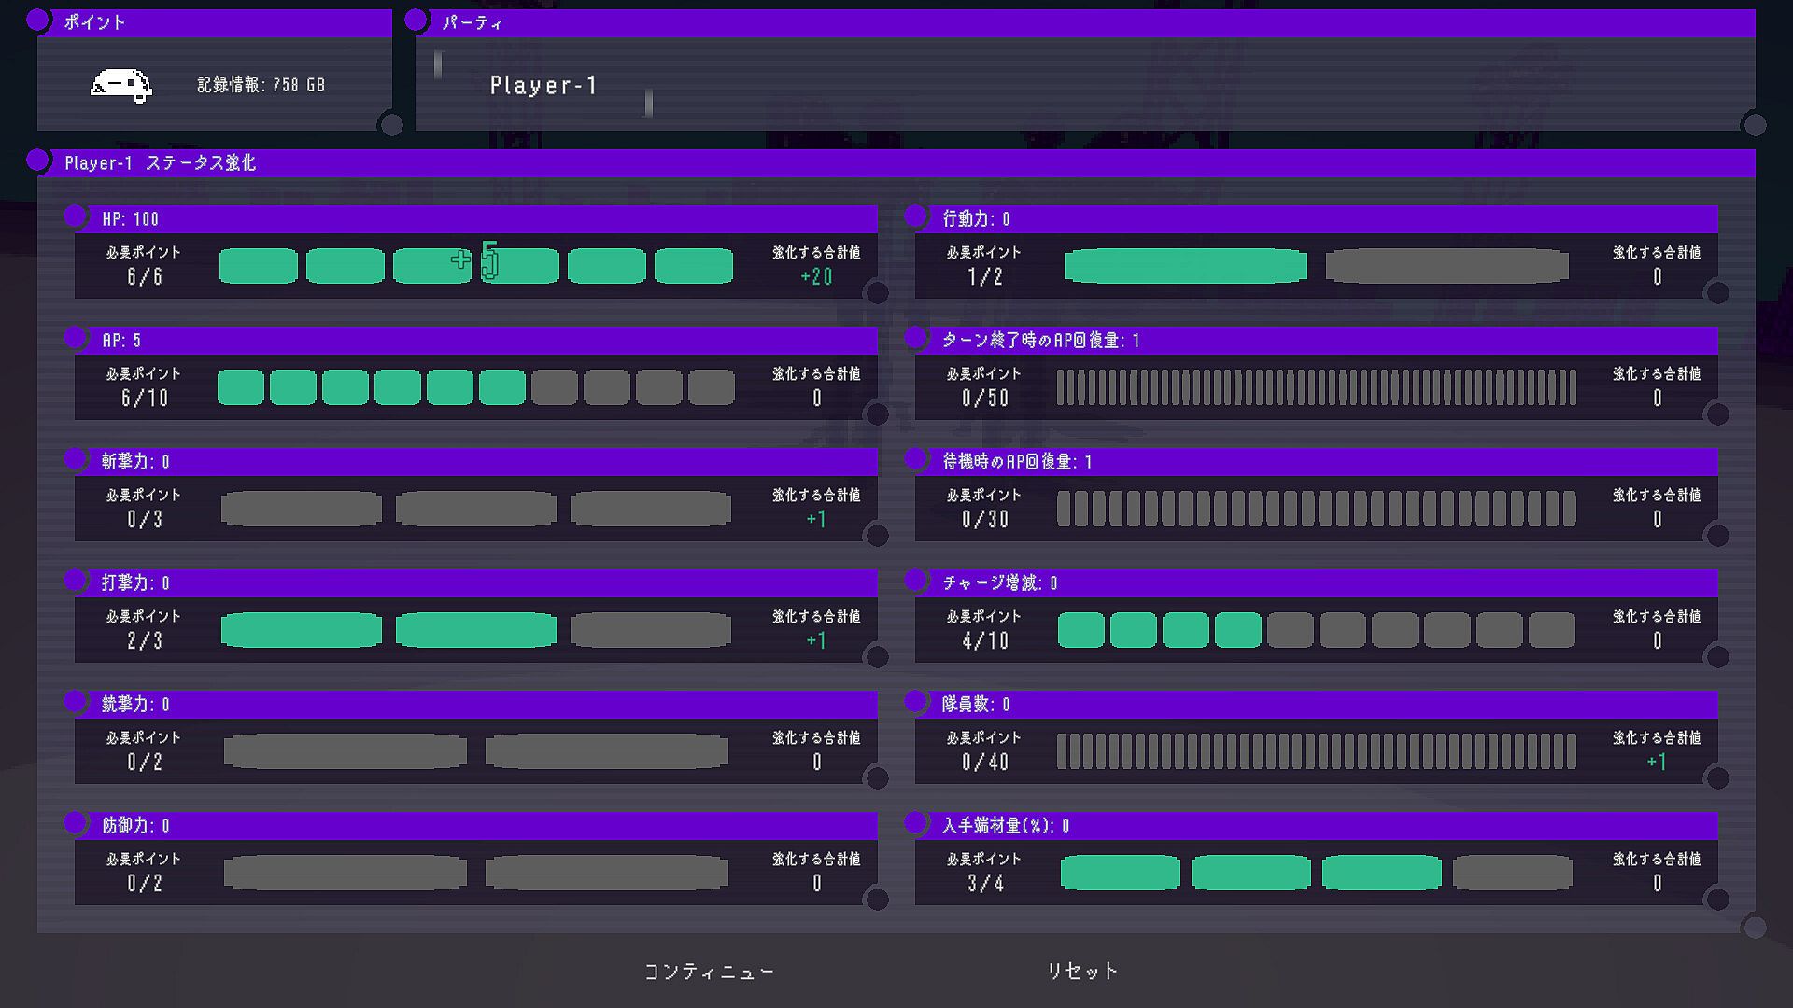This screenshot has width=1793, height=1008.
Task: Click the コンティニュー button
Action: (710, 972)
